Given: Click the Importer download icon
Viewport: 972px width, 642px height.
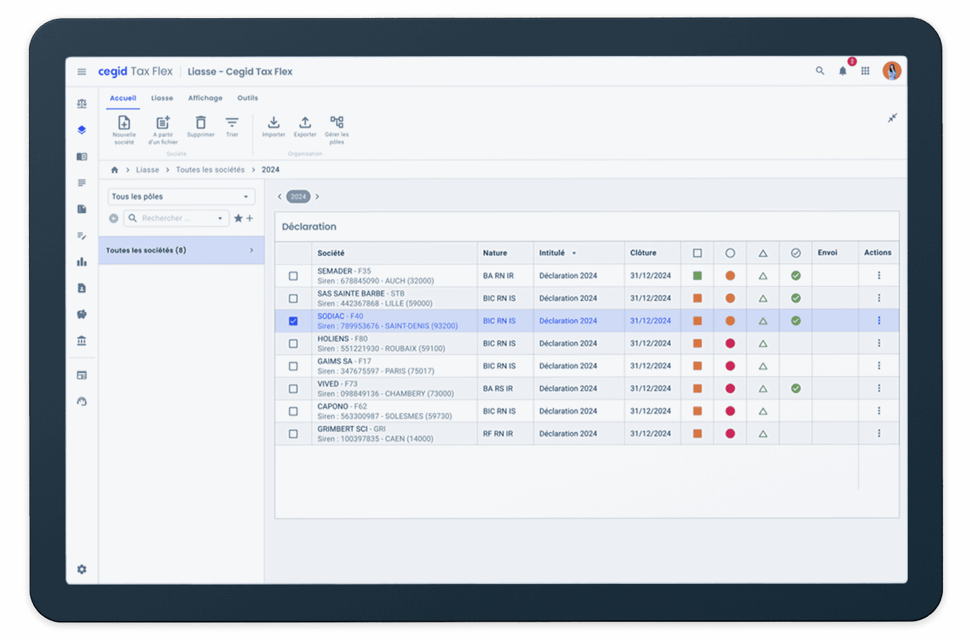Looking at the screenshot, I should [x=273, y=123].
